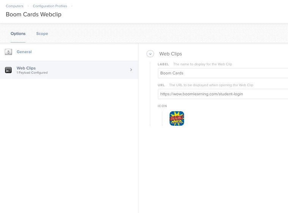Switch to the Scope tab

(42, 34)
